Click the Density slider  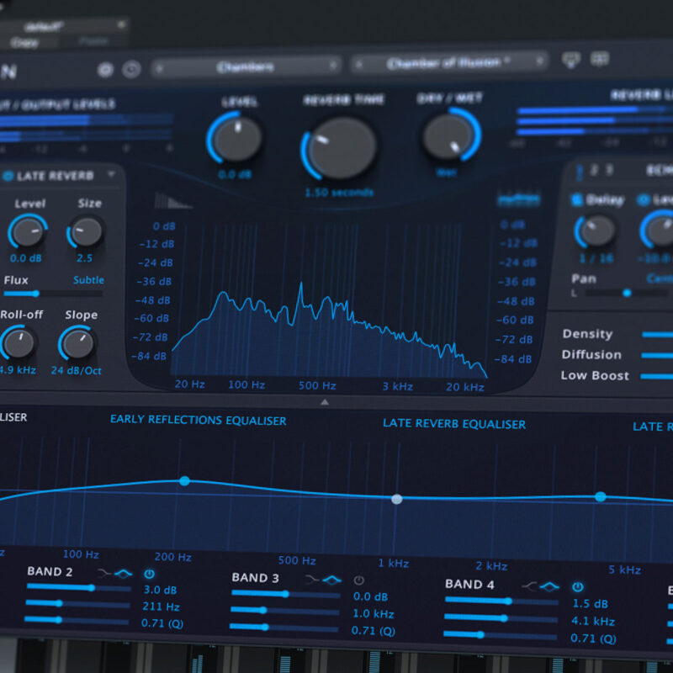coord(657,334)
